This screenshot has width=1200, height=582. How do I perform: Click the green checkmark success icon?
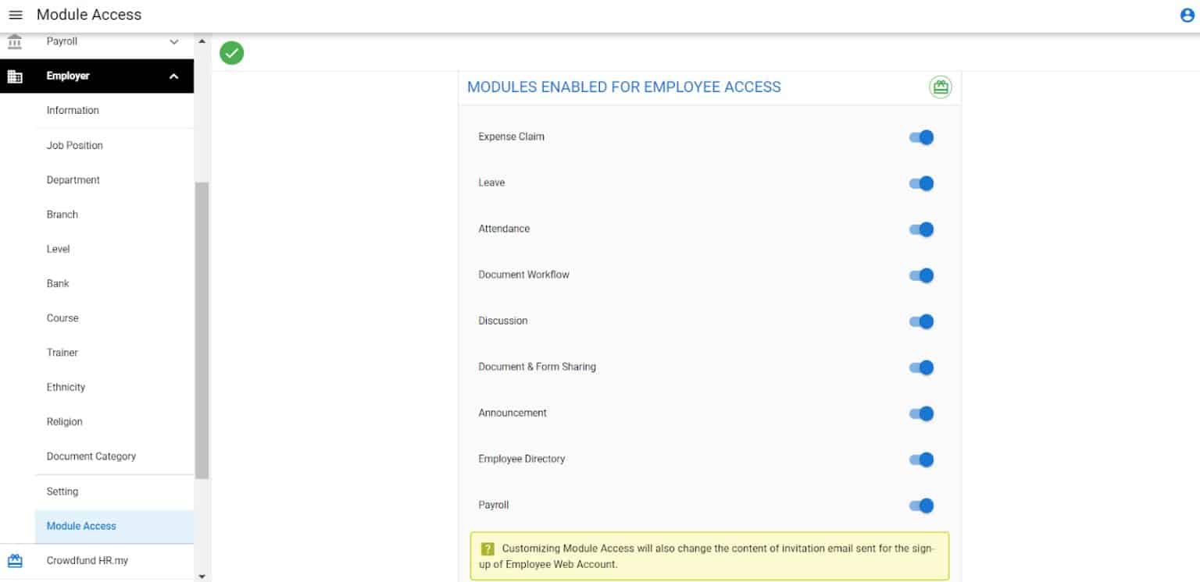coord(231,52)
